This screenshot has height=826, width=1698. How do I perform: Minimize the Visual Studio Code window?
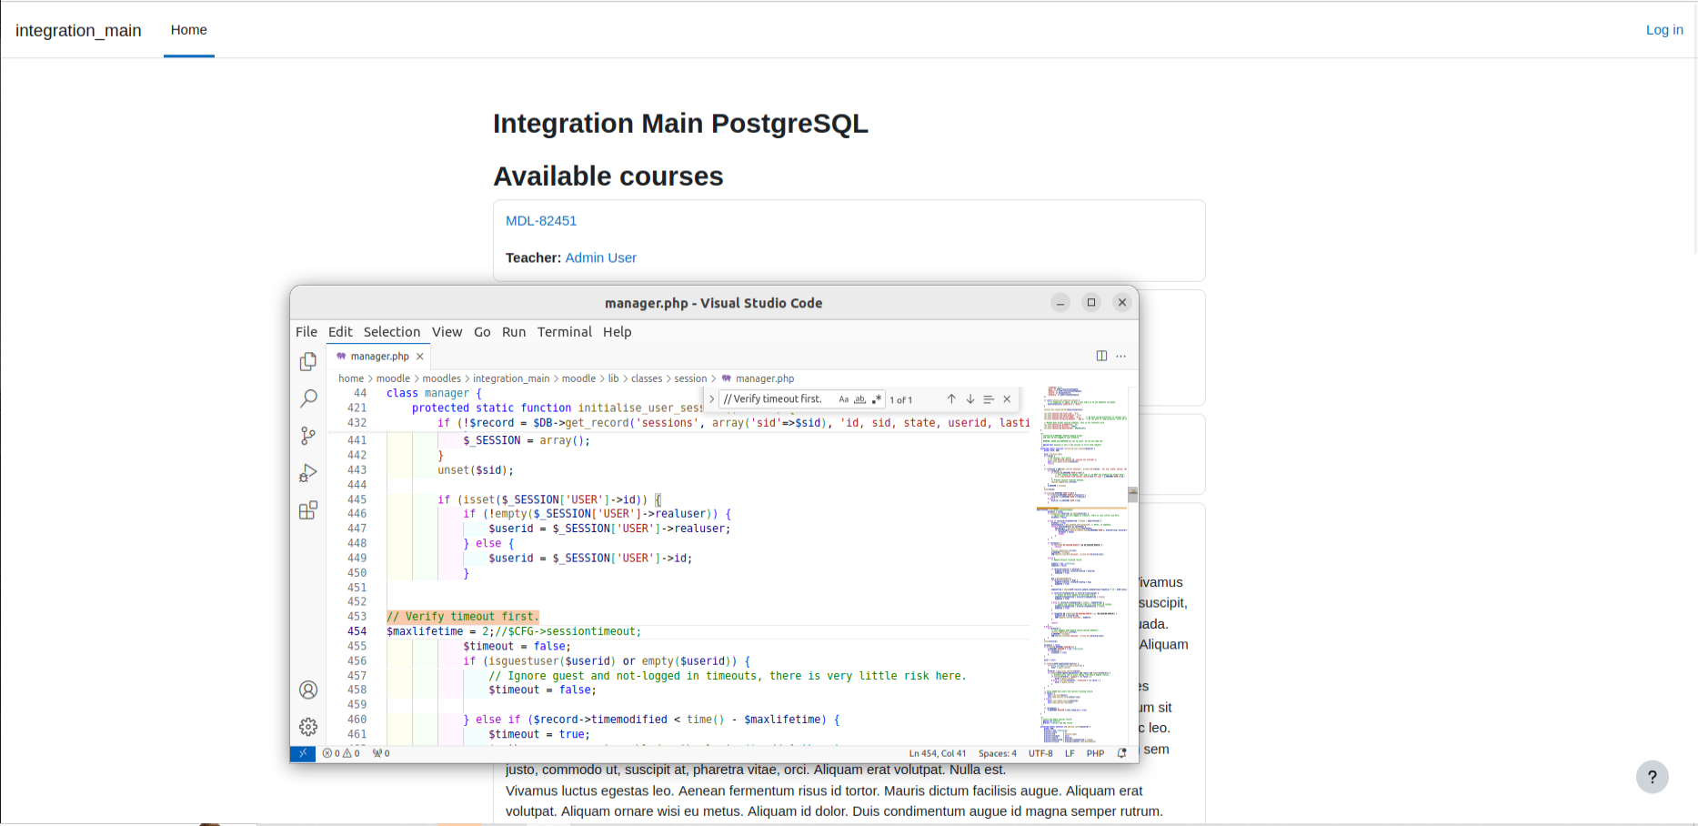(1060, 303)
